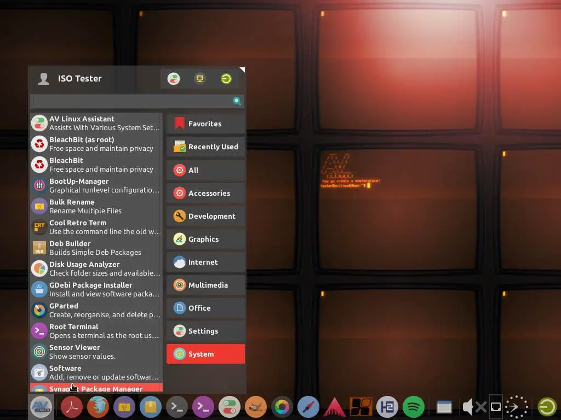Launch Firefox from the dock

click(98, 407)
